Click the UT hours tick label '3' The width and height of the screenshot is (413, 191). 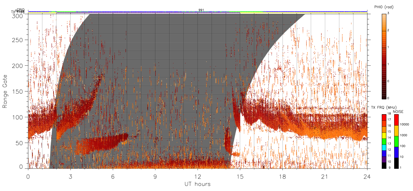pos(70,177)
